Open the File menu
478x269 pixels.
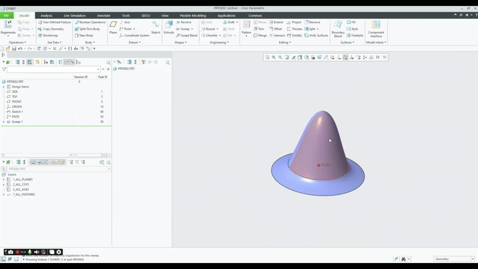6,15
